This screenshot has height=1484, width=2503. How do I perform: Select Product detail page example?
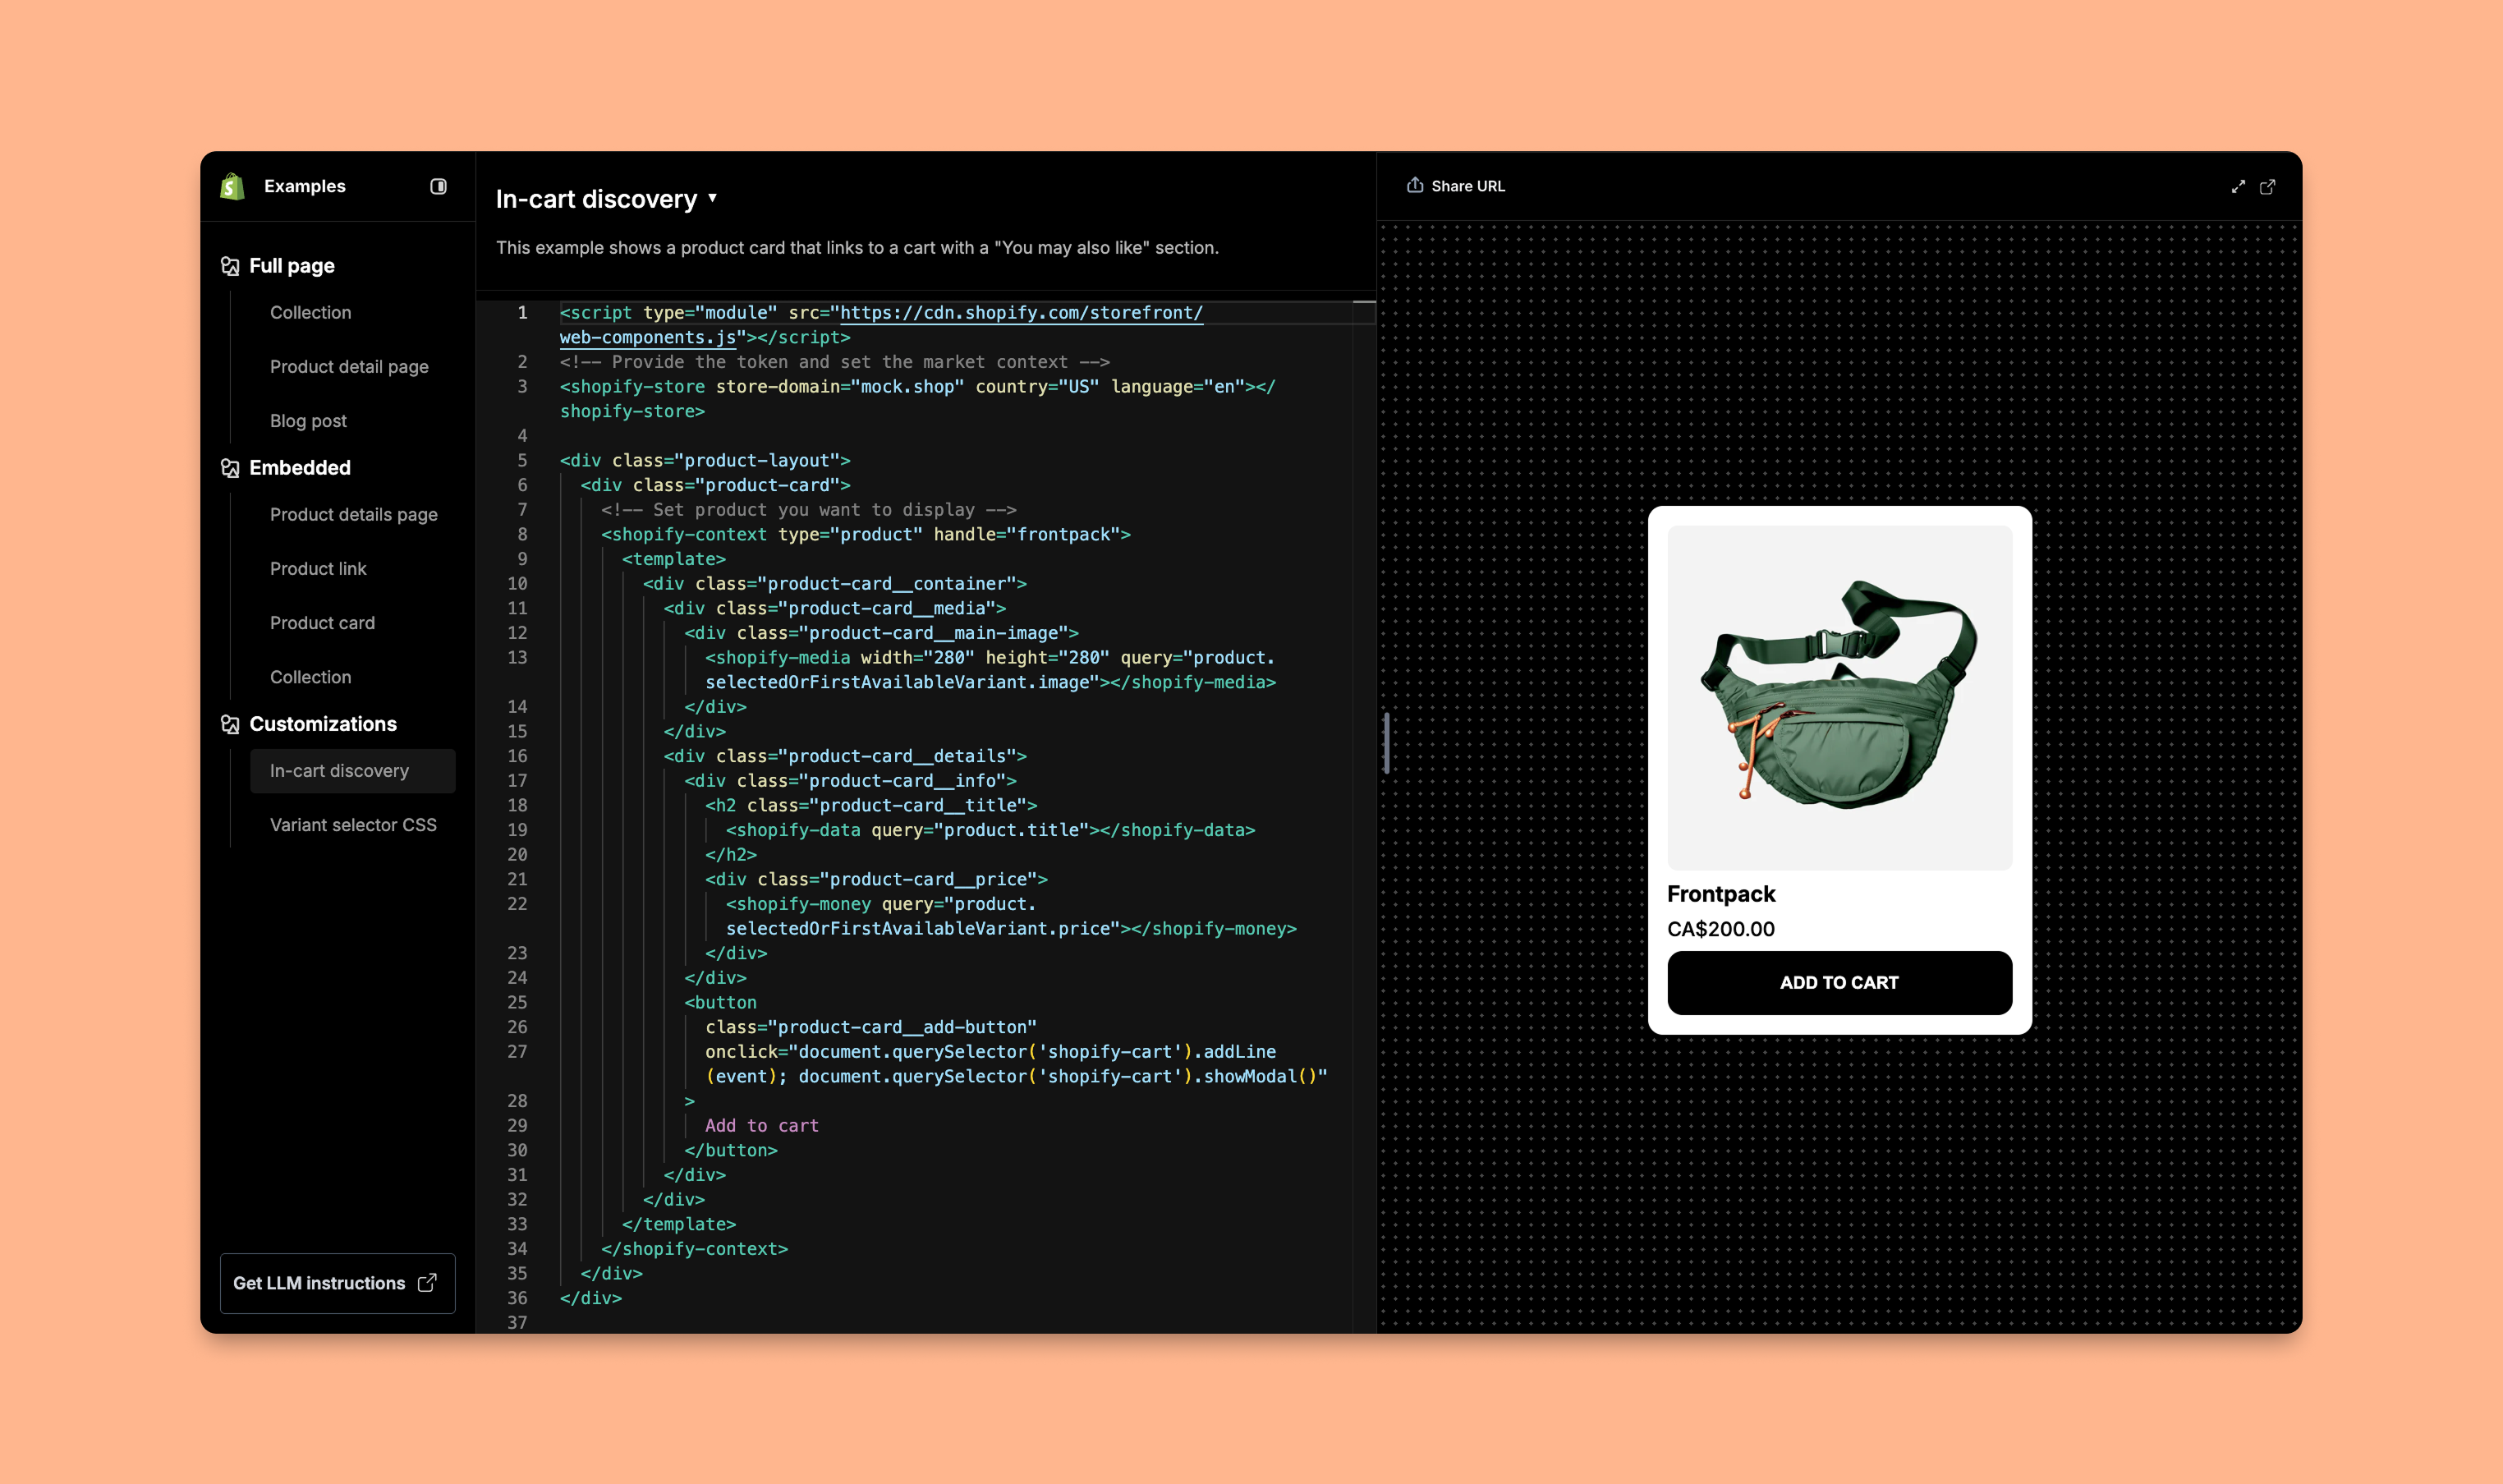(x=349, y=367)
